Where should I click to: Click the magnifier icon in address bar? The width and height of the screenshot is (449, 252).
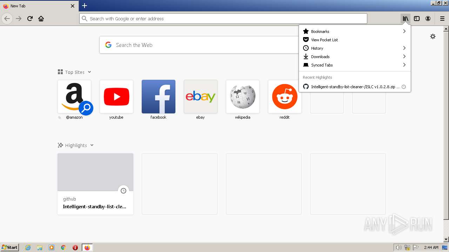(x=84, y=19)
